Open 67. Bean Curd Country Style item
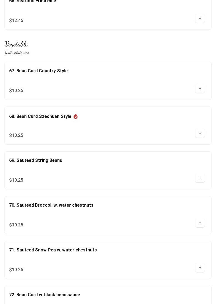Viewport: 216px width, 304px height. pyautogui.click(x=39, y=71)
